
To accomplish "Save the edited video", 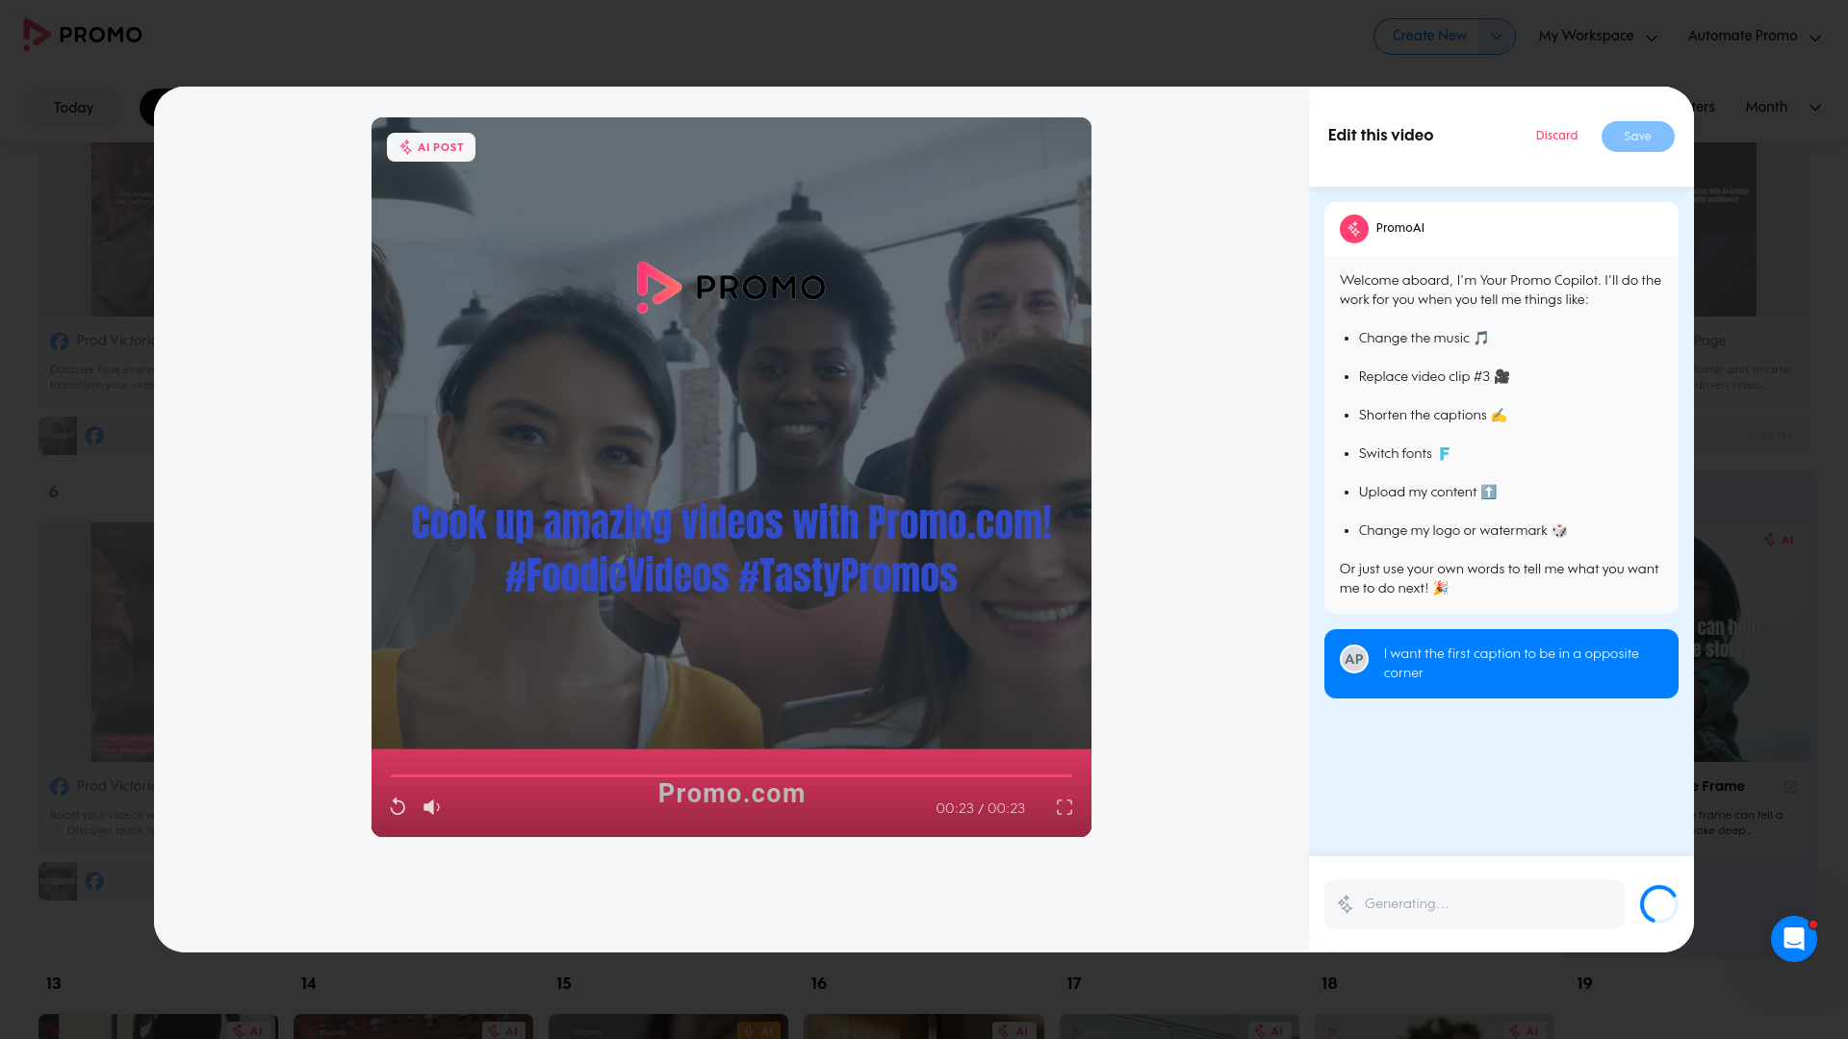I will 1637,137.
